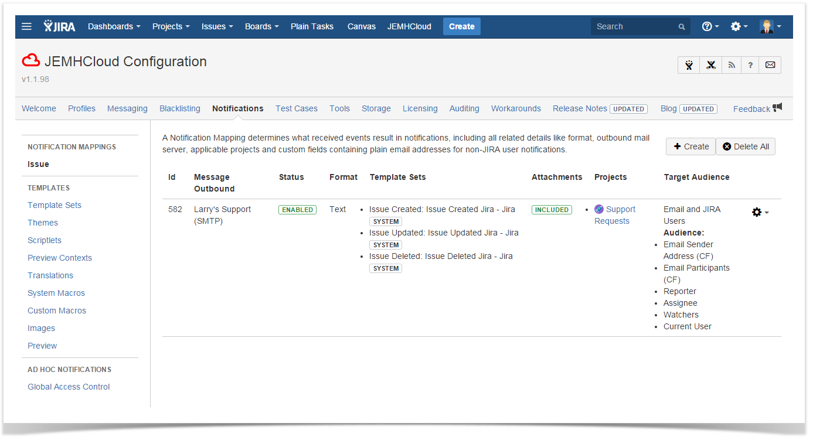Open Custom Macros in sidebar

pos(57,311)
